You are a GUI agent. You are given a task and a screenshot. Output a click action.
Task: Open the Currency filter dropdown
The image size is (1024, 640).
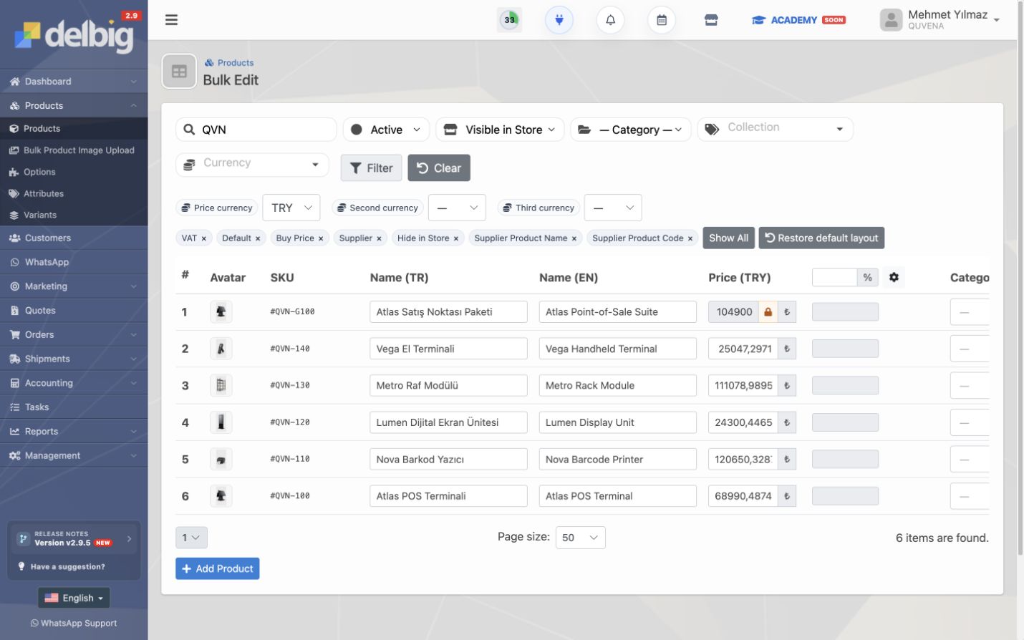coord(252,164)
